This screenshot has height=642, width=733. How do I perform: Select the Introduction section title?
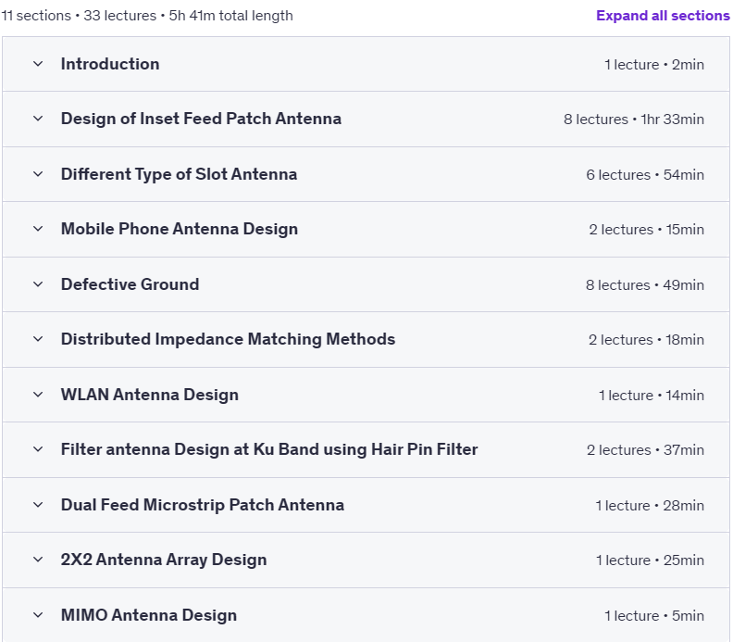110,64
